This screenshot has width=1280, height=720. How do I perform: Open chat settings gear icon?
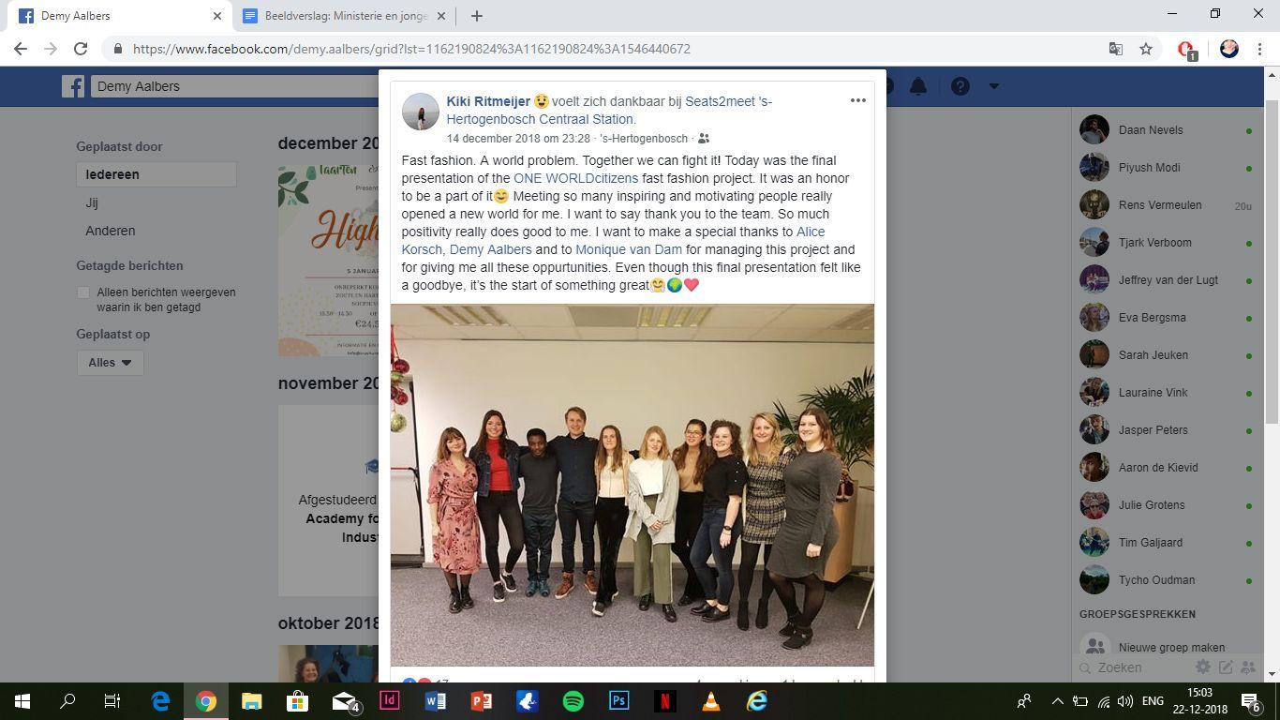tap(1203, 667)
